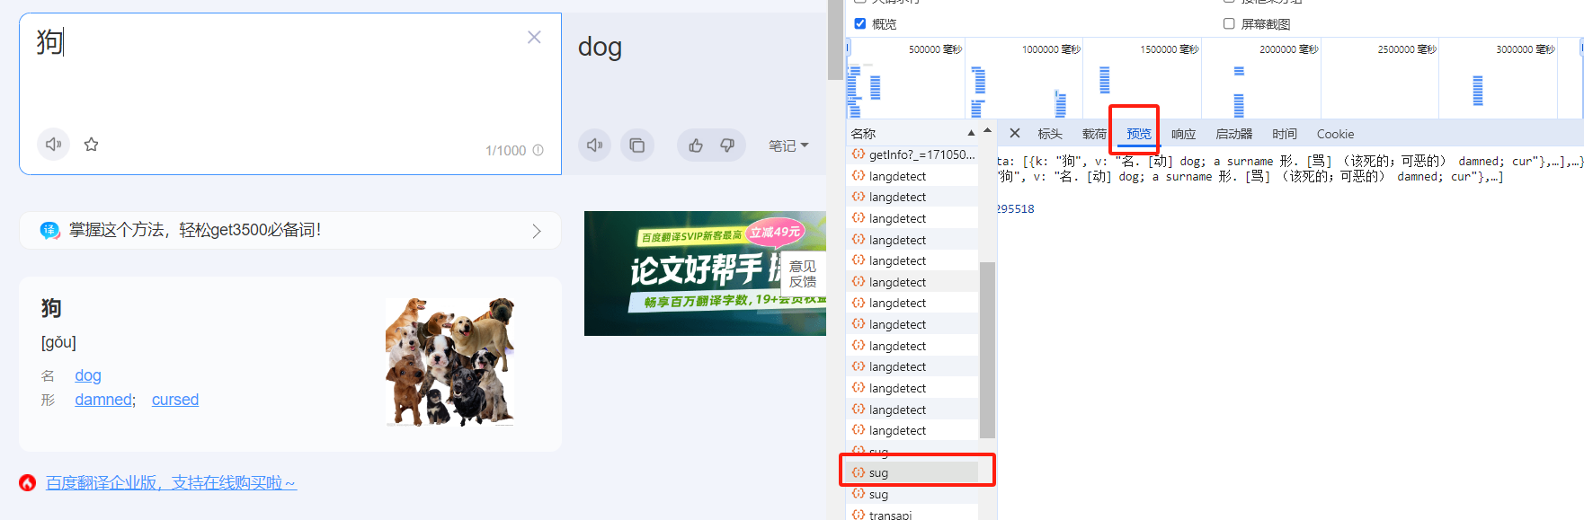Screen dimensions: 1584x520
Task: Click the request list scrollbar thumb
Action: 987,350
